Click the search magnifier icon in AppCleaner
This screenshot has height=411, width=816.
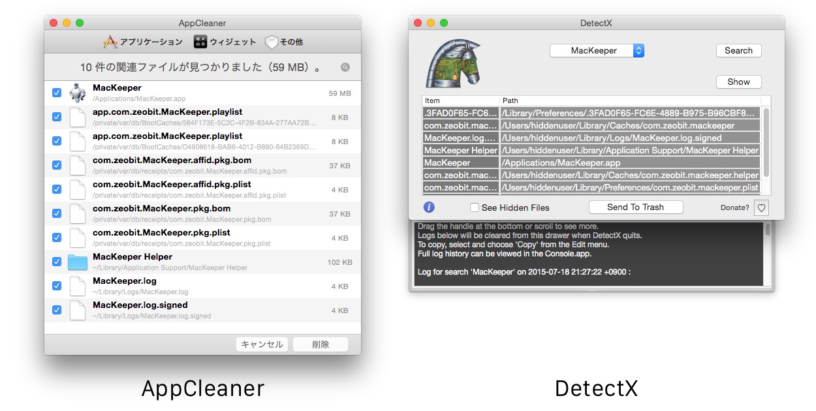345,67
